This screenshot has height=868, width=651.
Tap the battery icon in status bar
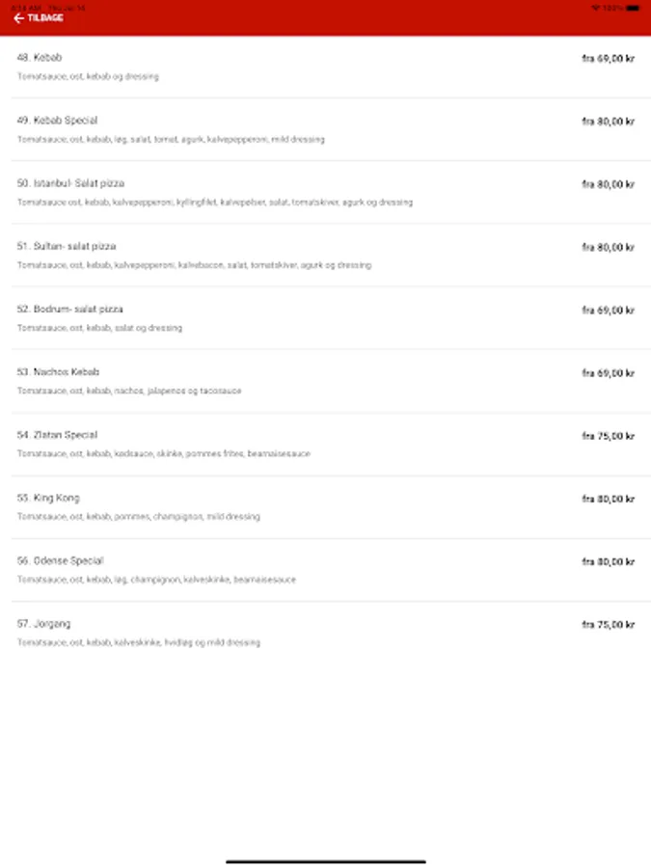pyautogui.click(x=632, y=7)
